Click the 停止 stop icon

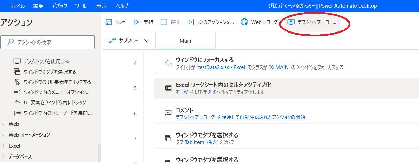coord(164,22)
